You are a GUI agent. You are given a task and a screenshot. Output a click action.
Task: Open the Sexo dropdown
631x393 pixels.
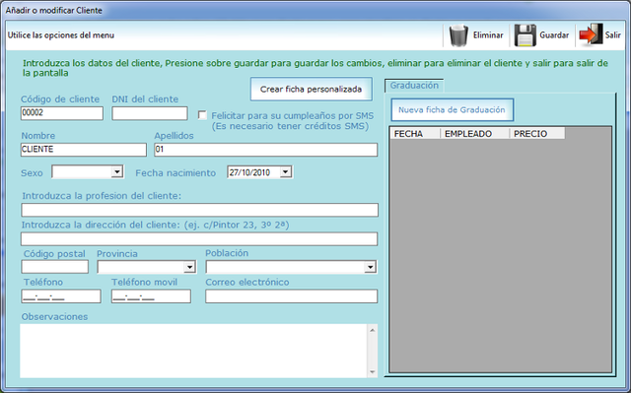[x=116, y=172]
